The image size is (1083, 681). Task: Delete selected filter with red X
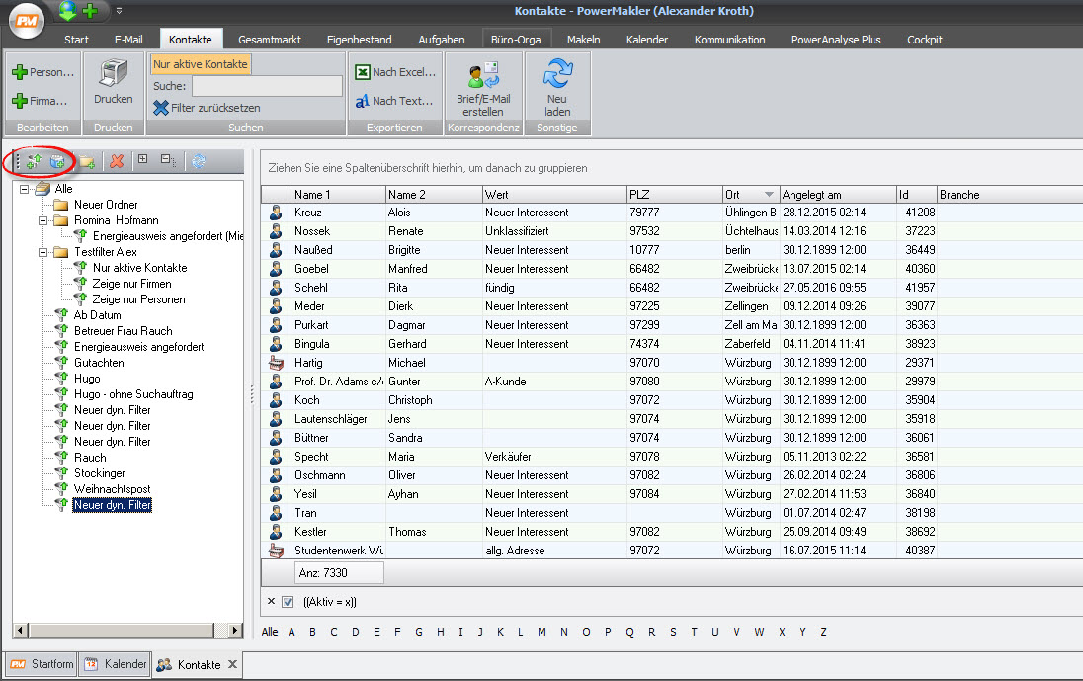pos(117,161)
